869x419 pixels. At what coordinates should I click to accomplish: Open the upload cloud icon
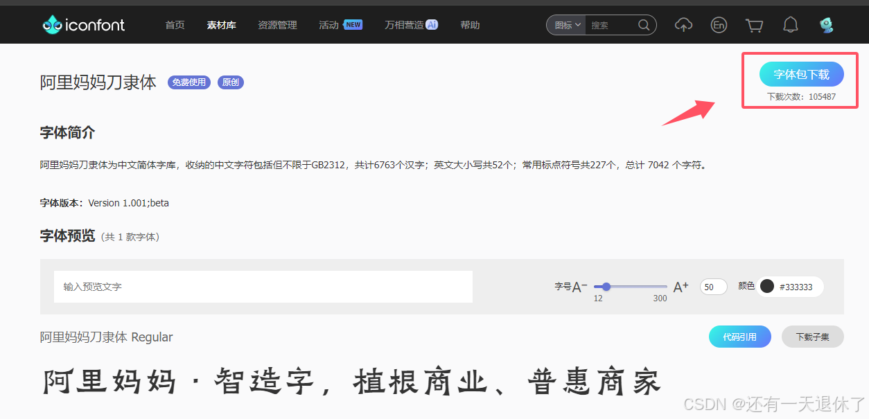pyautogui.click(x=683, y=25)
